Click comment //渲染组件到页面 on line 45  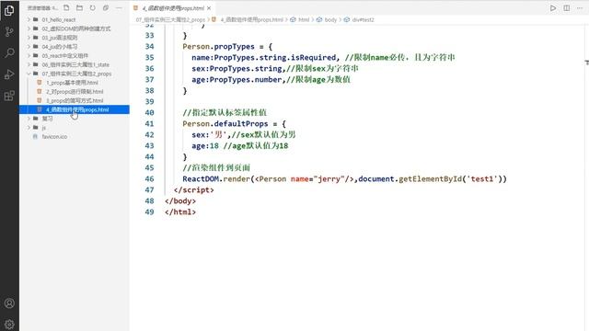coord(216,167)
